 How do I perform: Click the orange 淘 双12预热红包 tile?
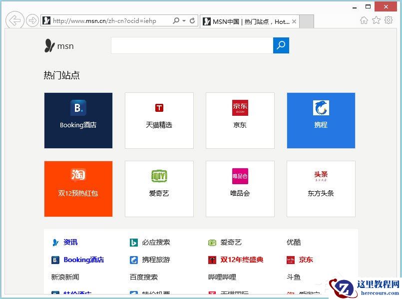[x=78, y=189]
